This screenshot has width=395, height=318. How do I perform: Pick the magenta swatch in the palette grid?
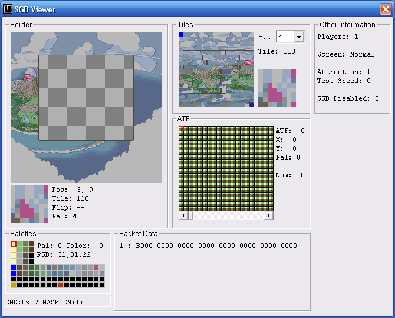[96, 267]
